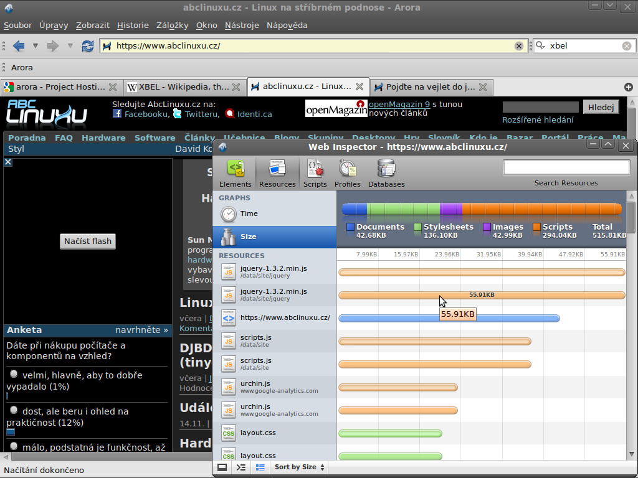This screenshot has width=638, height=478.
Task: Switch to the XBEL Wikipedia tab
Action: tap(184, 87)
